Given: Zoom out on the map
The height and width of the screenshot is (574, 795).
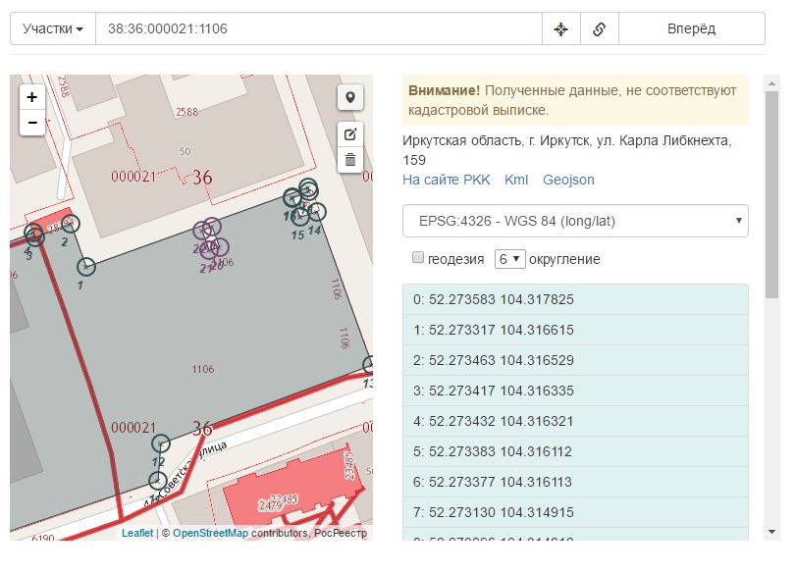Looking at the screenshot, I should pyautogui.click(x=32, y=123).
